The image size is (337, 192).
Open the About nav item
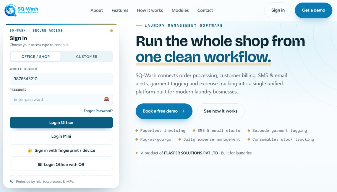[96, 10]
